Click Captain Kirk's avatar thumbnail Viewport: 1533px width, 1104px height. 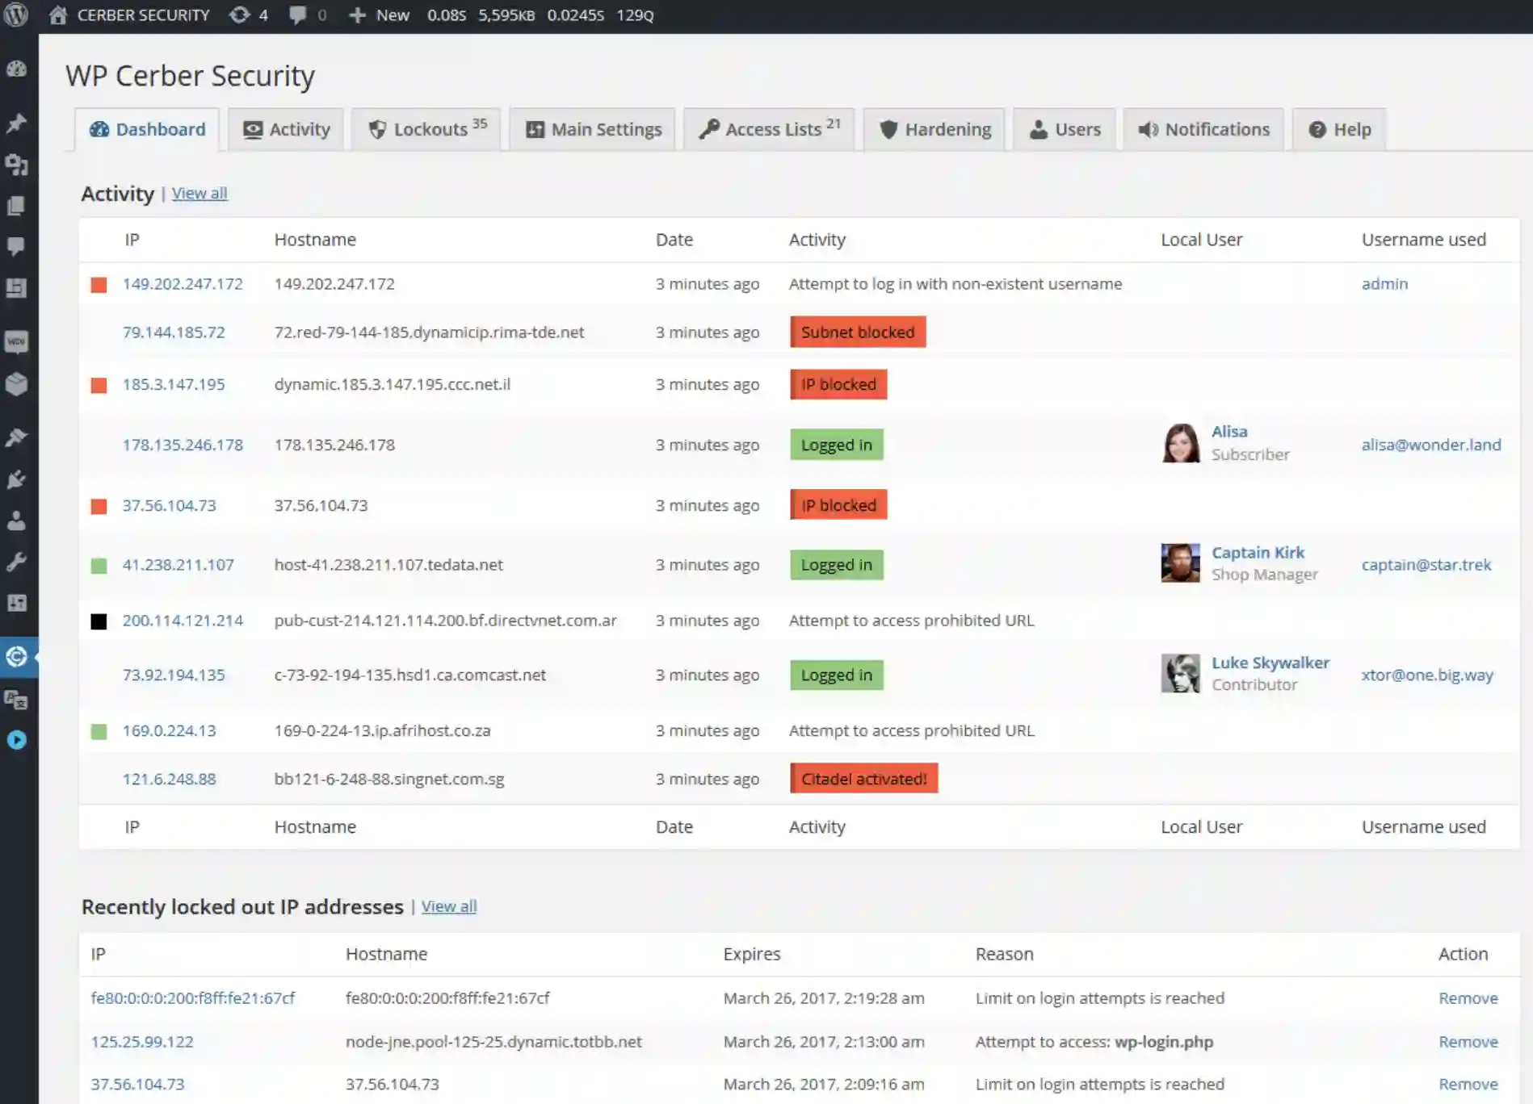1181,563
